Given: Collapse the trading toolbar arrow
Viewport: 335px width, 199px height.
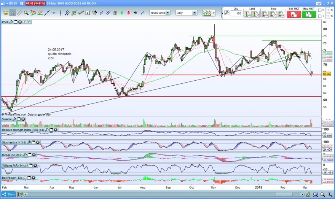Looking at the screenshot, I should [222, 13].
